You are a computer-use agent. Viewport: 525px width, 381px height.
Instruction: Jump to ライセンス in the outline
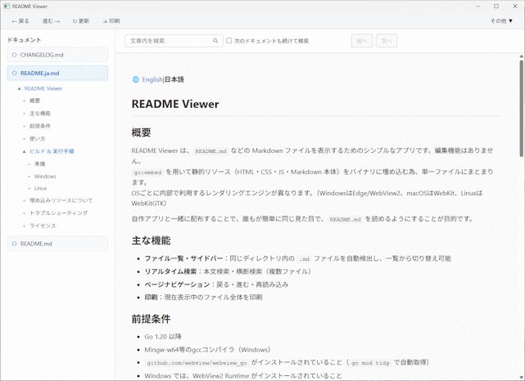point(43,226)
